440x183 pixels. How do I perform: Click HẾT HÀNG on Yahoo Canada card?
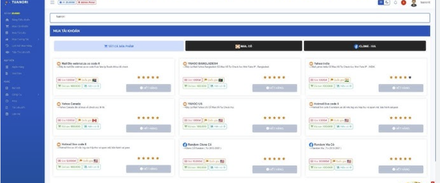click(x=148, y=129)
